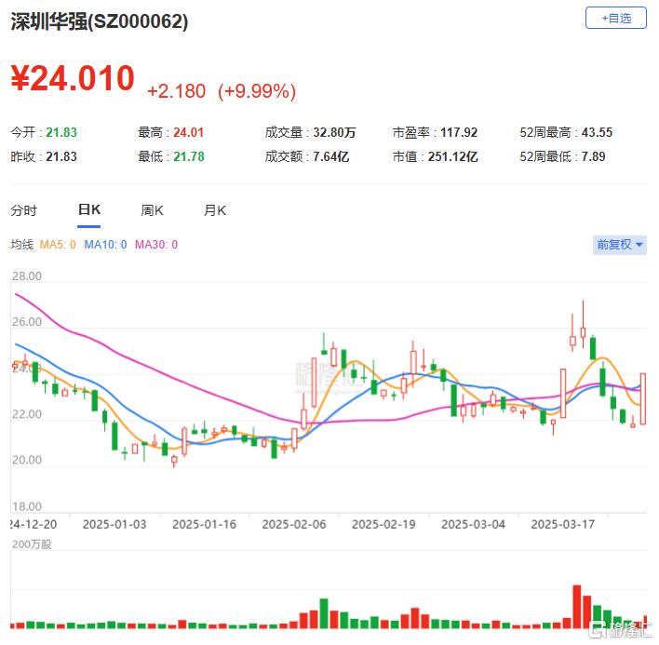Click the 52周最低 value 7.89
This screenshot has height=645, width=659.
[594, 156]
